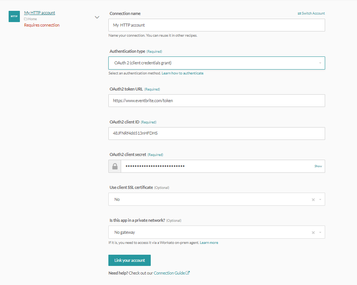The width and height of the screenshot is (357, 285).
Task: Click the HTTP app icon
Action: [x=14, y=16]
